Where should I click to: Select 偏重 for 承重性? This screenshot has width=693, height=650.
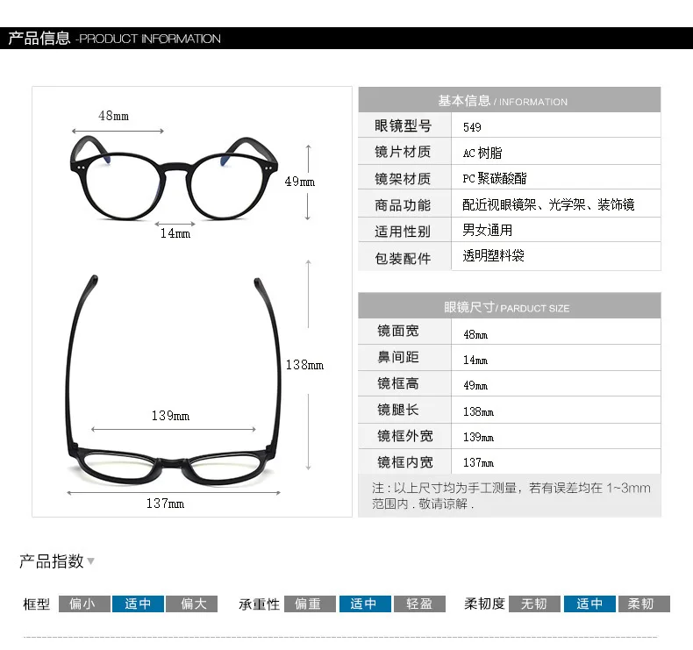(x=310, y=604)
